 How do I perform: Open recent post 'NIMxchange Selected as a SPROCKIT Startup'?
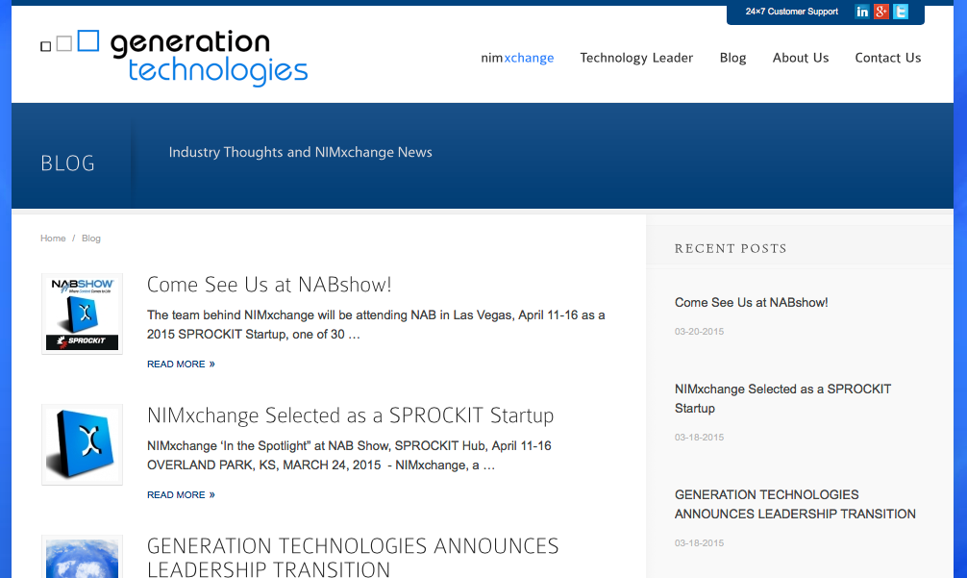click(x=782, y=398)
